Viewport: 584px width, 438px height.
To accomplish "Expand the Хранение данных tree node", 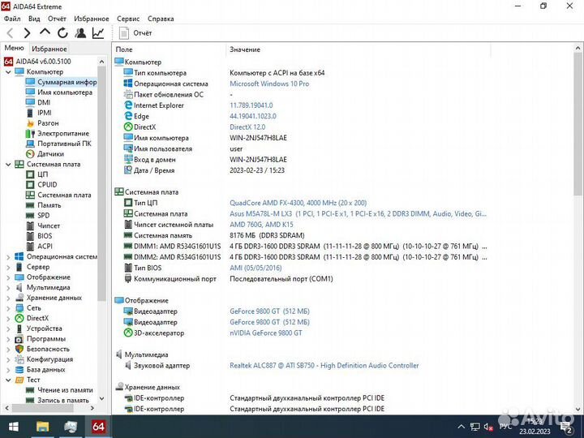I will [x=8, y=298].
